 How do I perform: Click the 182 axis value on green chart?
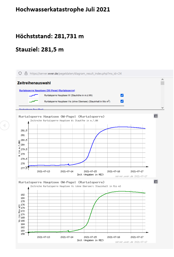tap(23, 195)
